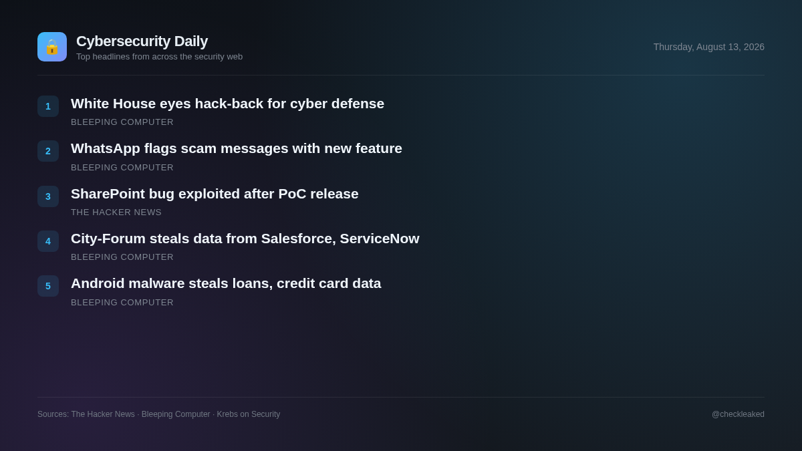
Task: Click the number 5 rank badge
Action: [48, 286]
